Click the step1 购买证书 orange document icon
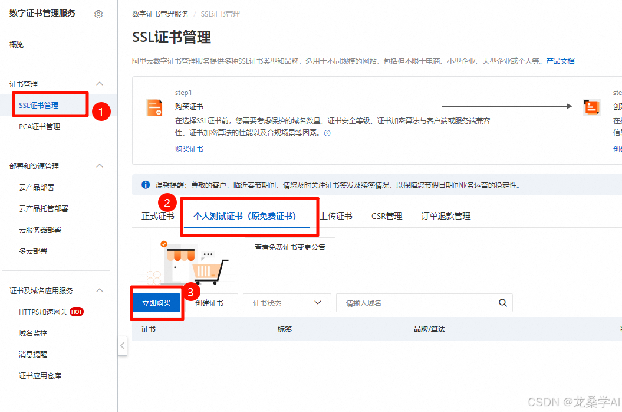 tap(154, 107)
